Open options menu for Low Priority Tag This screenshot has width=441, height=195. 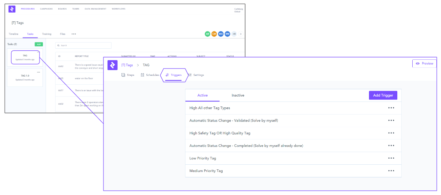[391, 158]
